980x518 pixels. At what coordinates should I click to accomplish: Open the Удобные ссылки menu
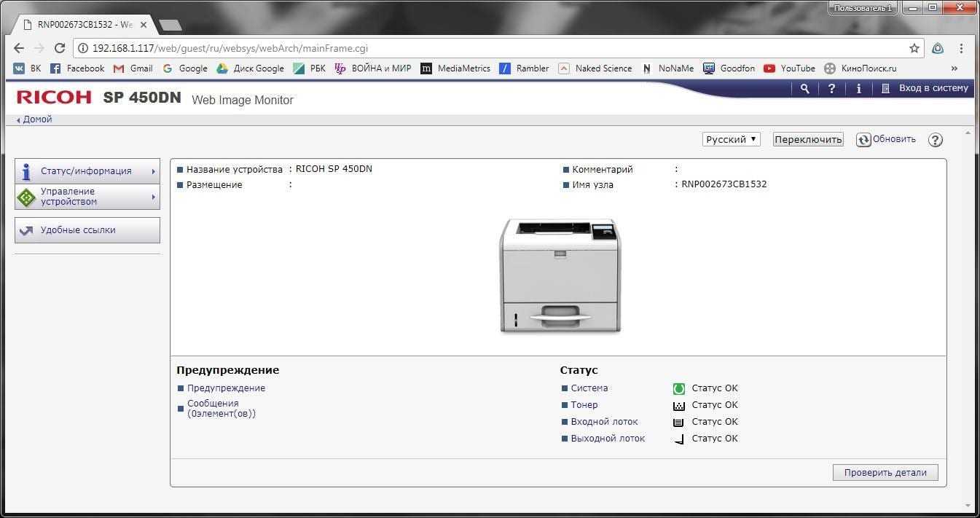tap(87, 230)
